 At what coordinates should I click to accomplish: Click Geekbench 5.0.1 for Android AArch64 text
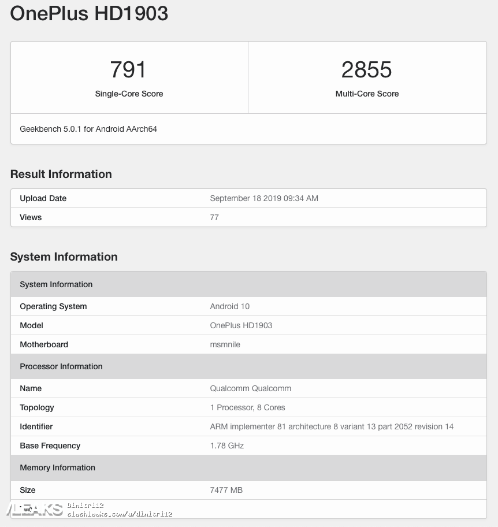(88, 129)
